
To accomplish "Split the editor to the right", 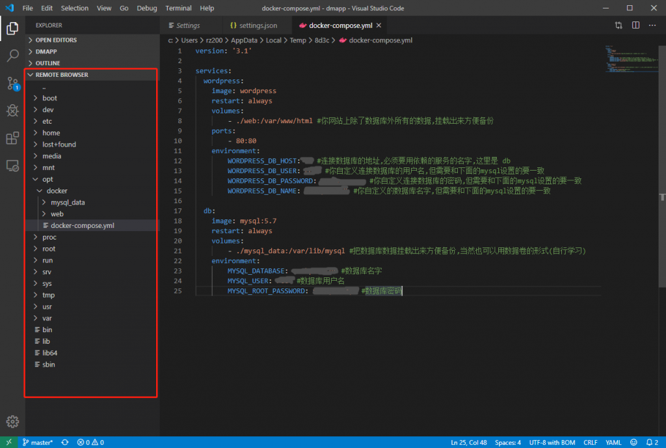I will click(635, 25).
